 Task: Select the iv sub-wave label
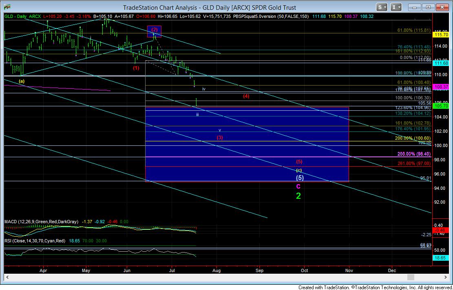[204, 89]
